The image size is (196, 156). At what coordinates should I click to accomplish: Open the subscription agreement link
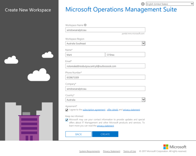pos(94,110)
